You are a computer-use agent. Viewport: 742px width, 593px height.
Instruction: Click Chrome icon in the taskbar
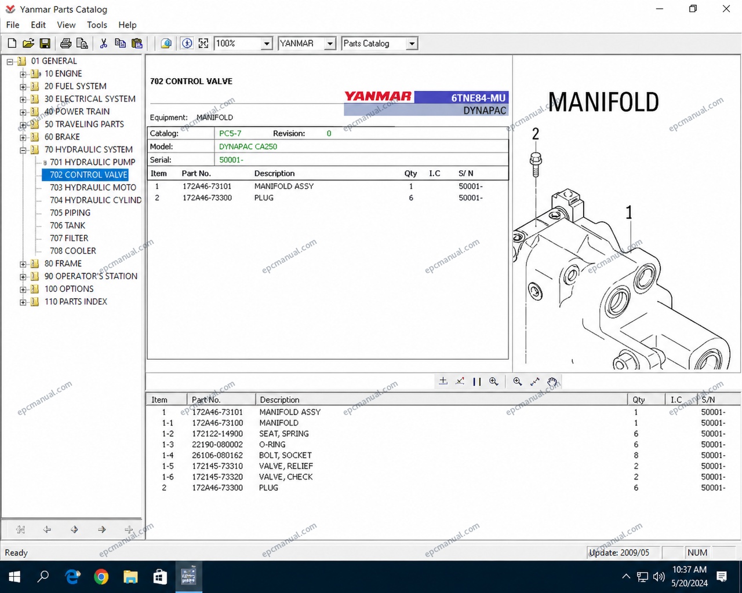101,577
